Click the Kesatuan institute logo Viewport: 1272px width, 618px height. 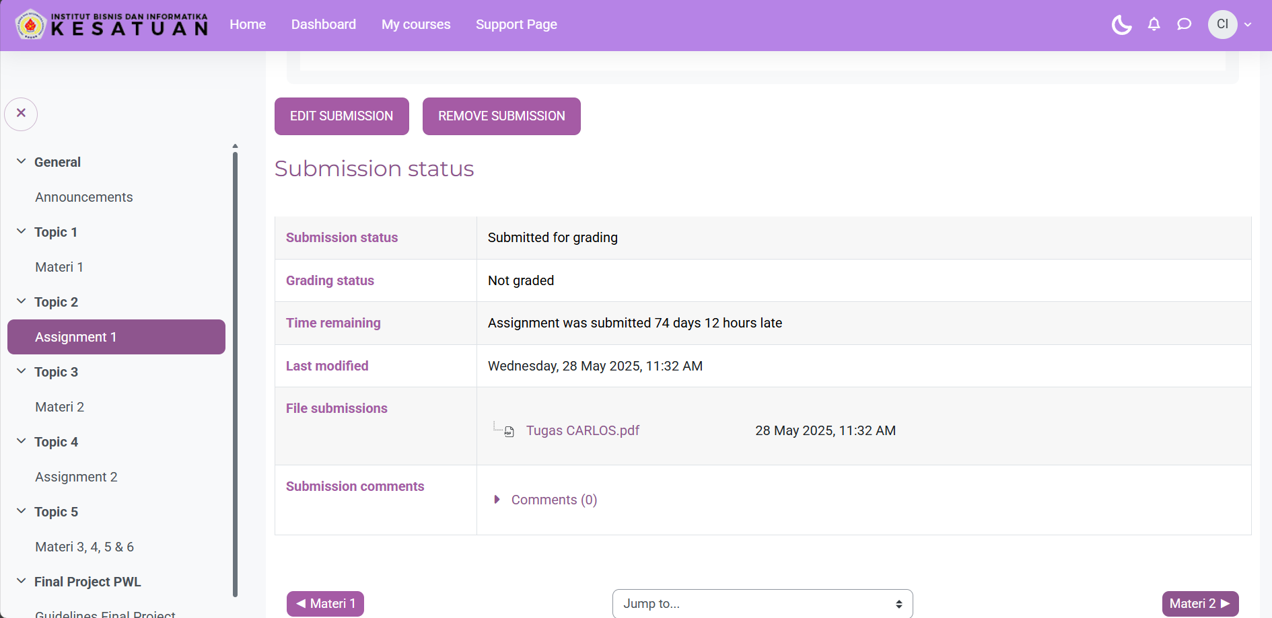(x=112, y=25)
